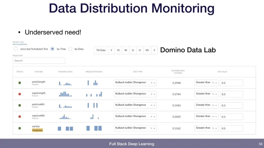The height and width of the screenshot is (148, 264).
Task: Select the MI (minute) window tab
Action: tap(147, 50)
